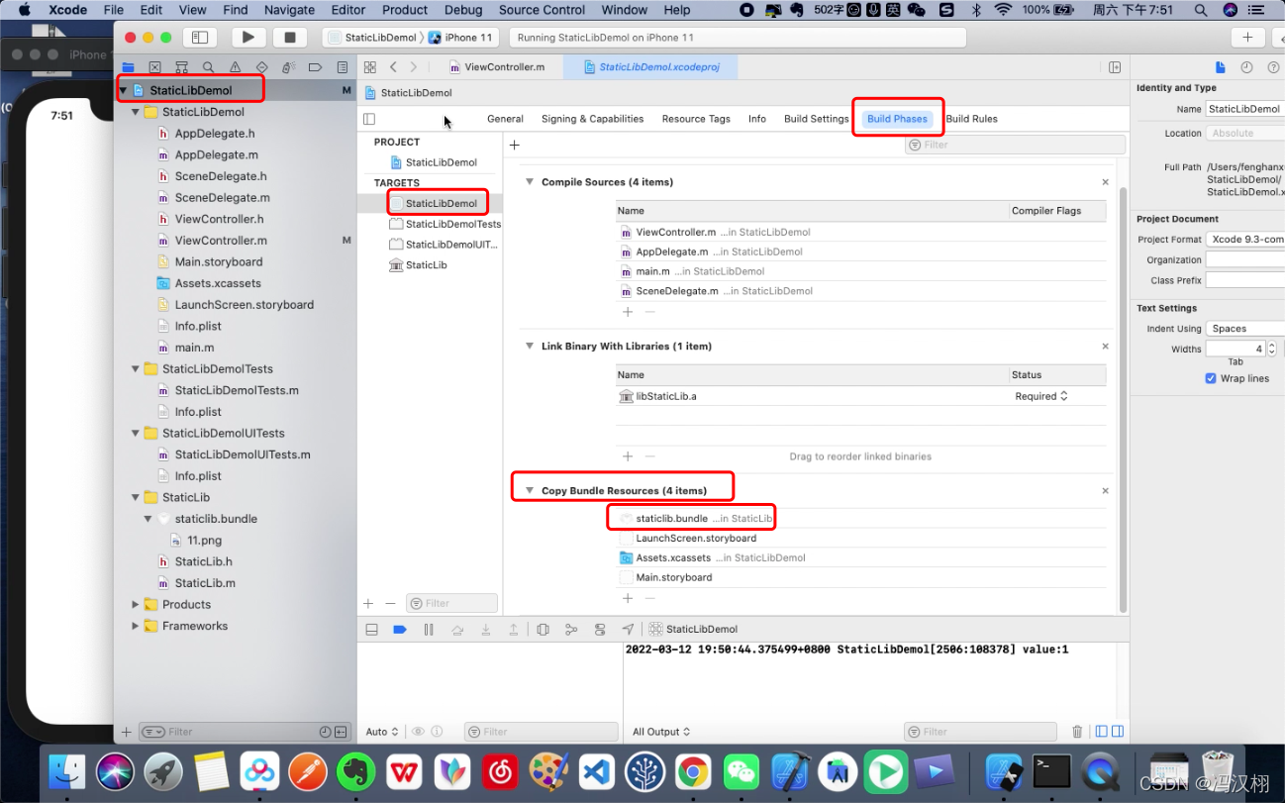
Task: Open the Find navigator magnifier icon
Action: coord(208,67)
